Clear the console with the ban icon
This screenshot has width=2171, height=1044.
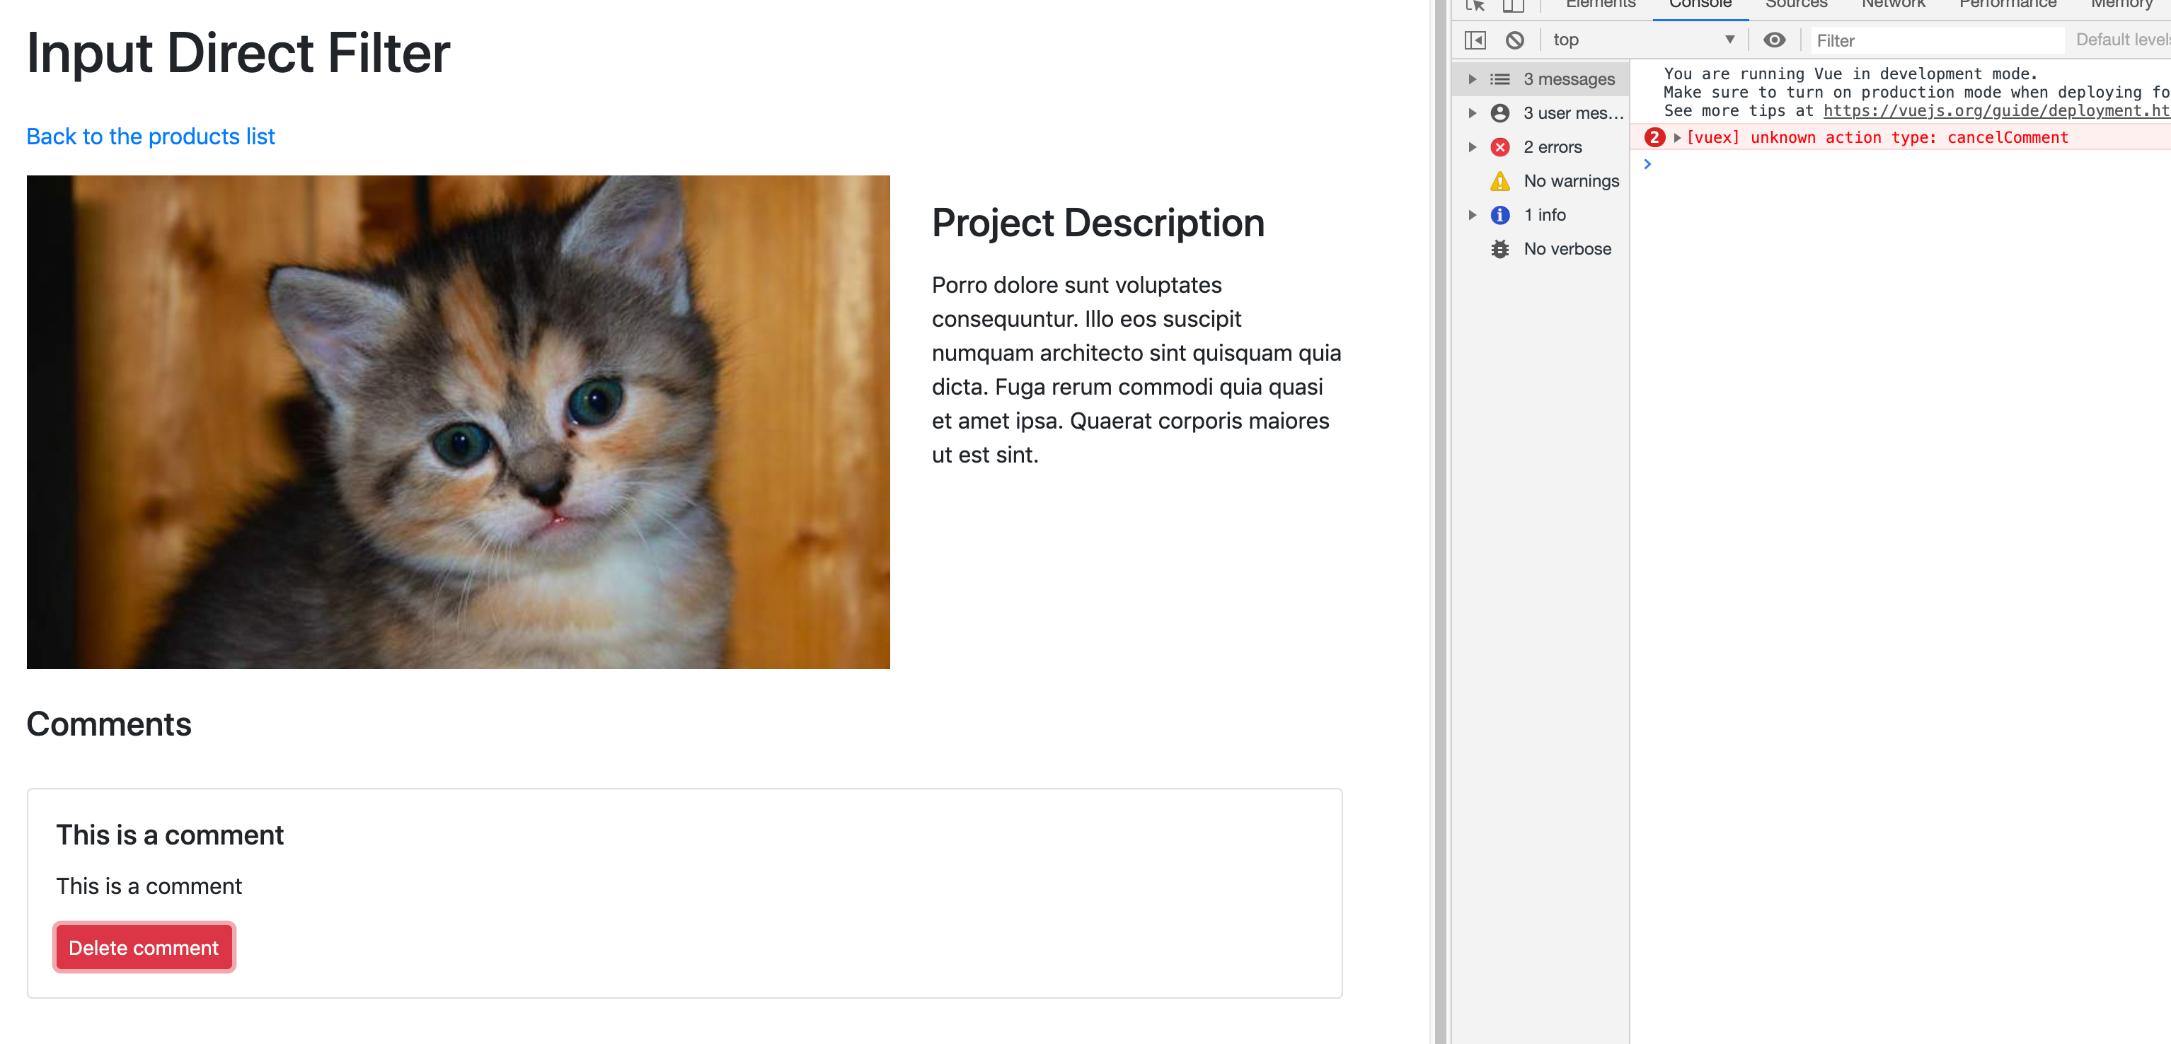(1514, 40)
